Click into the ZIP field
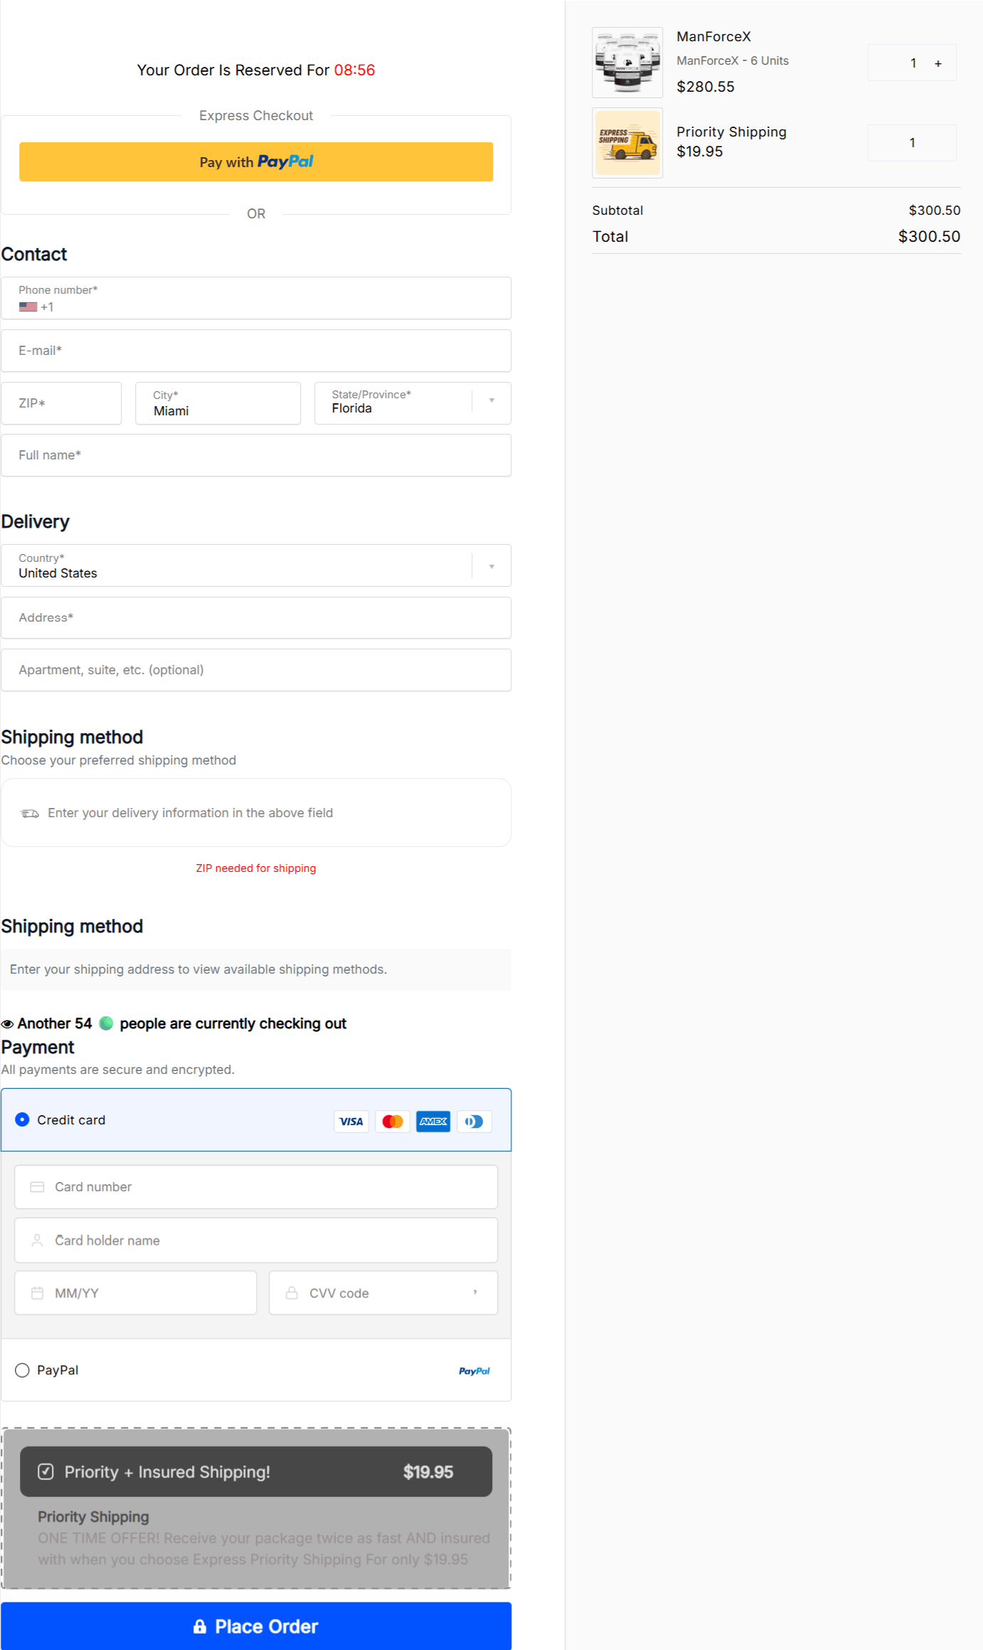 (61, 403)
